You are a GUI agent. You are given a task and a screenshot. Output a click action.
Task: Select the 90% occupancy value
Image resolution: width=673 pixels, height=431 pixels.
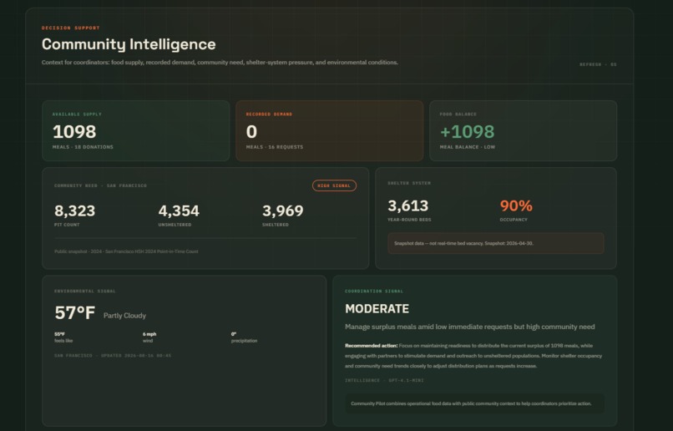tap(516, 205)
